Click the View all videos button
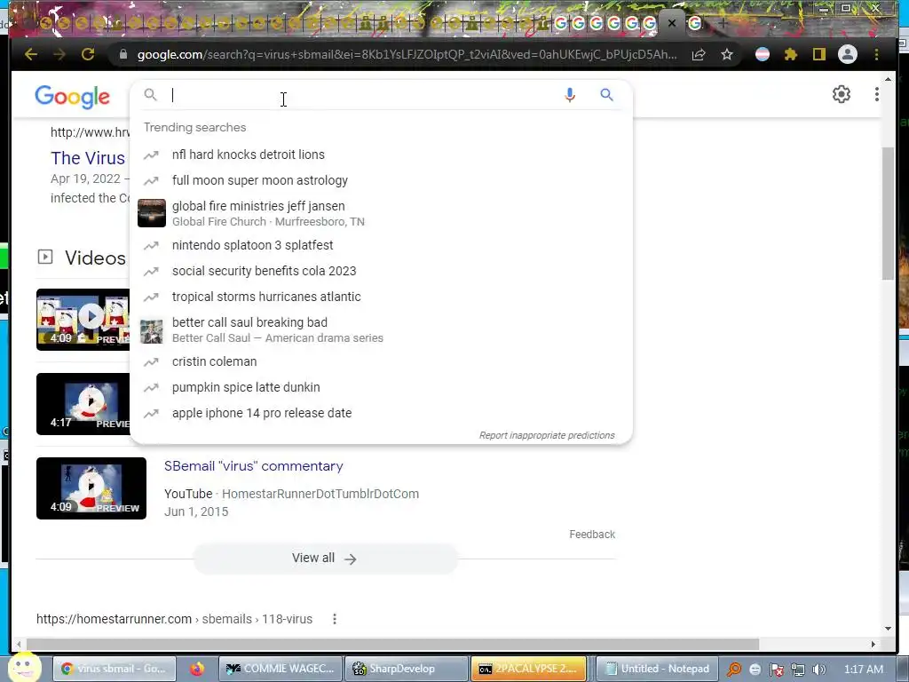The width and height of the screenshot is (909, 682). click(x=325, y=559)
